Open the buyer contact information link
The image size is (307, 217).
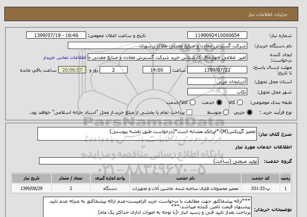click(x=65, y=58)
